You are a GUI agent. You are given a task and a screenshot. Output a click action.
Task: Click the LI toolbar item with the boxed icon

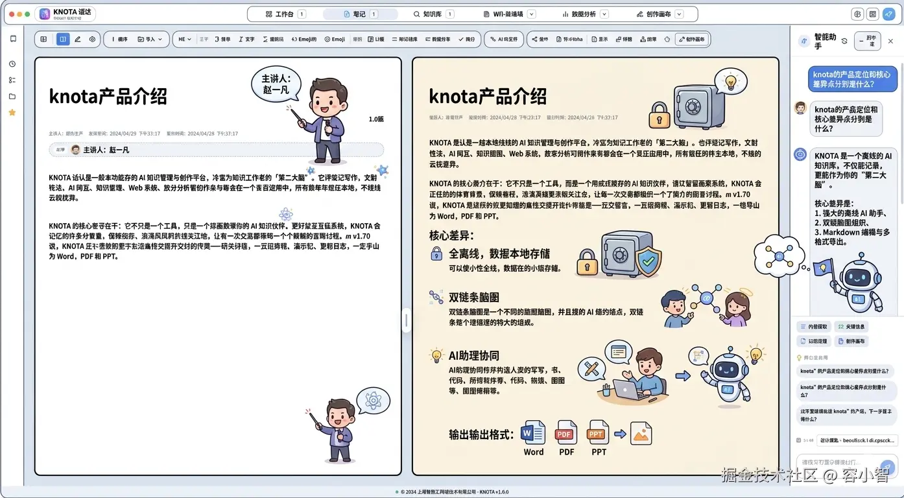click(x=376, y=39)
